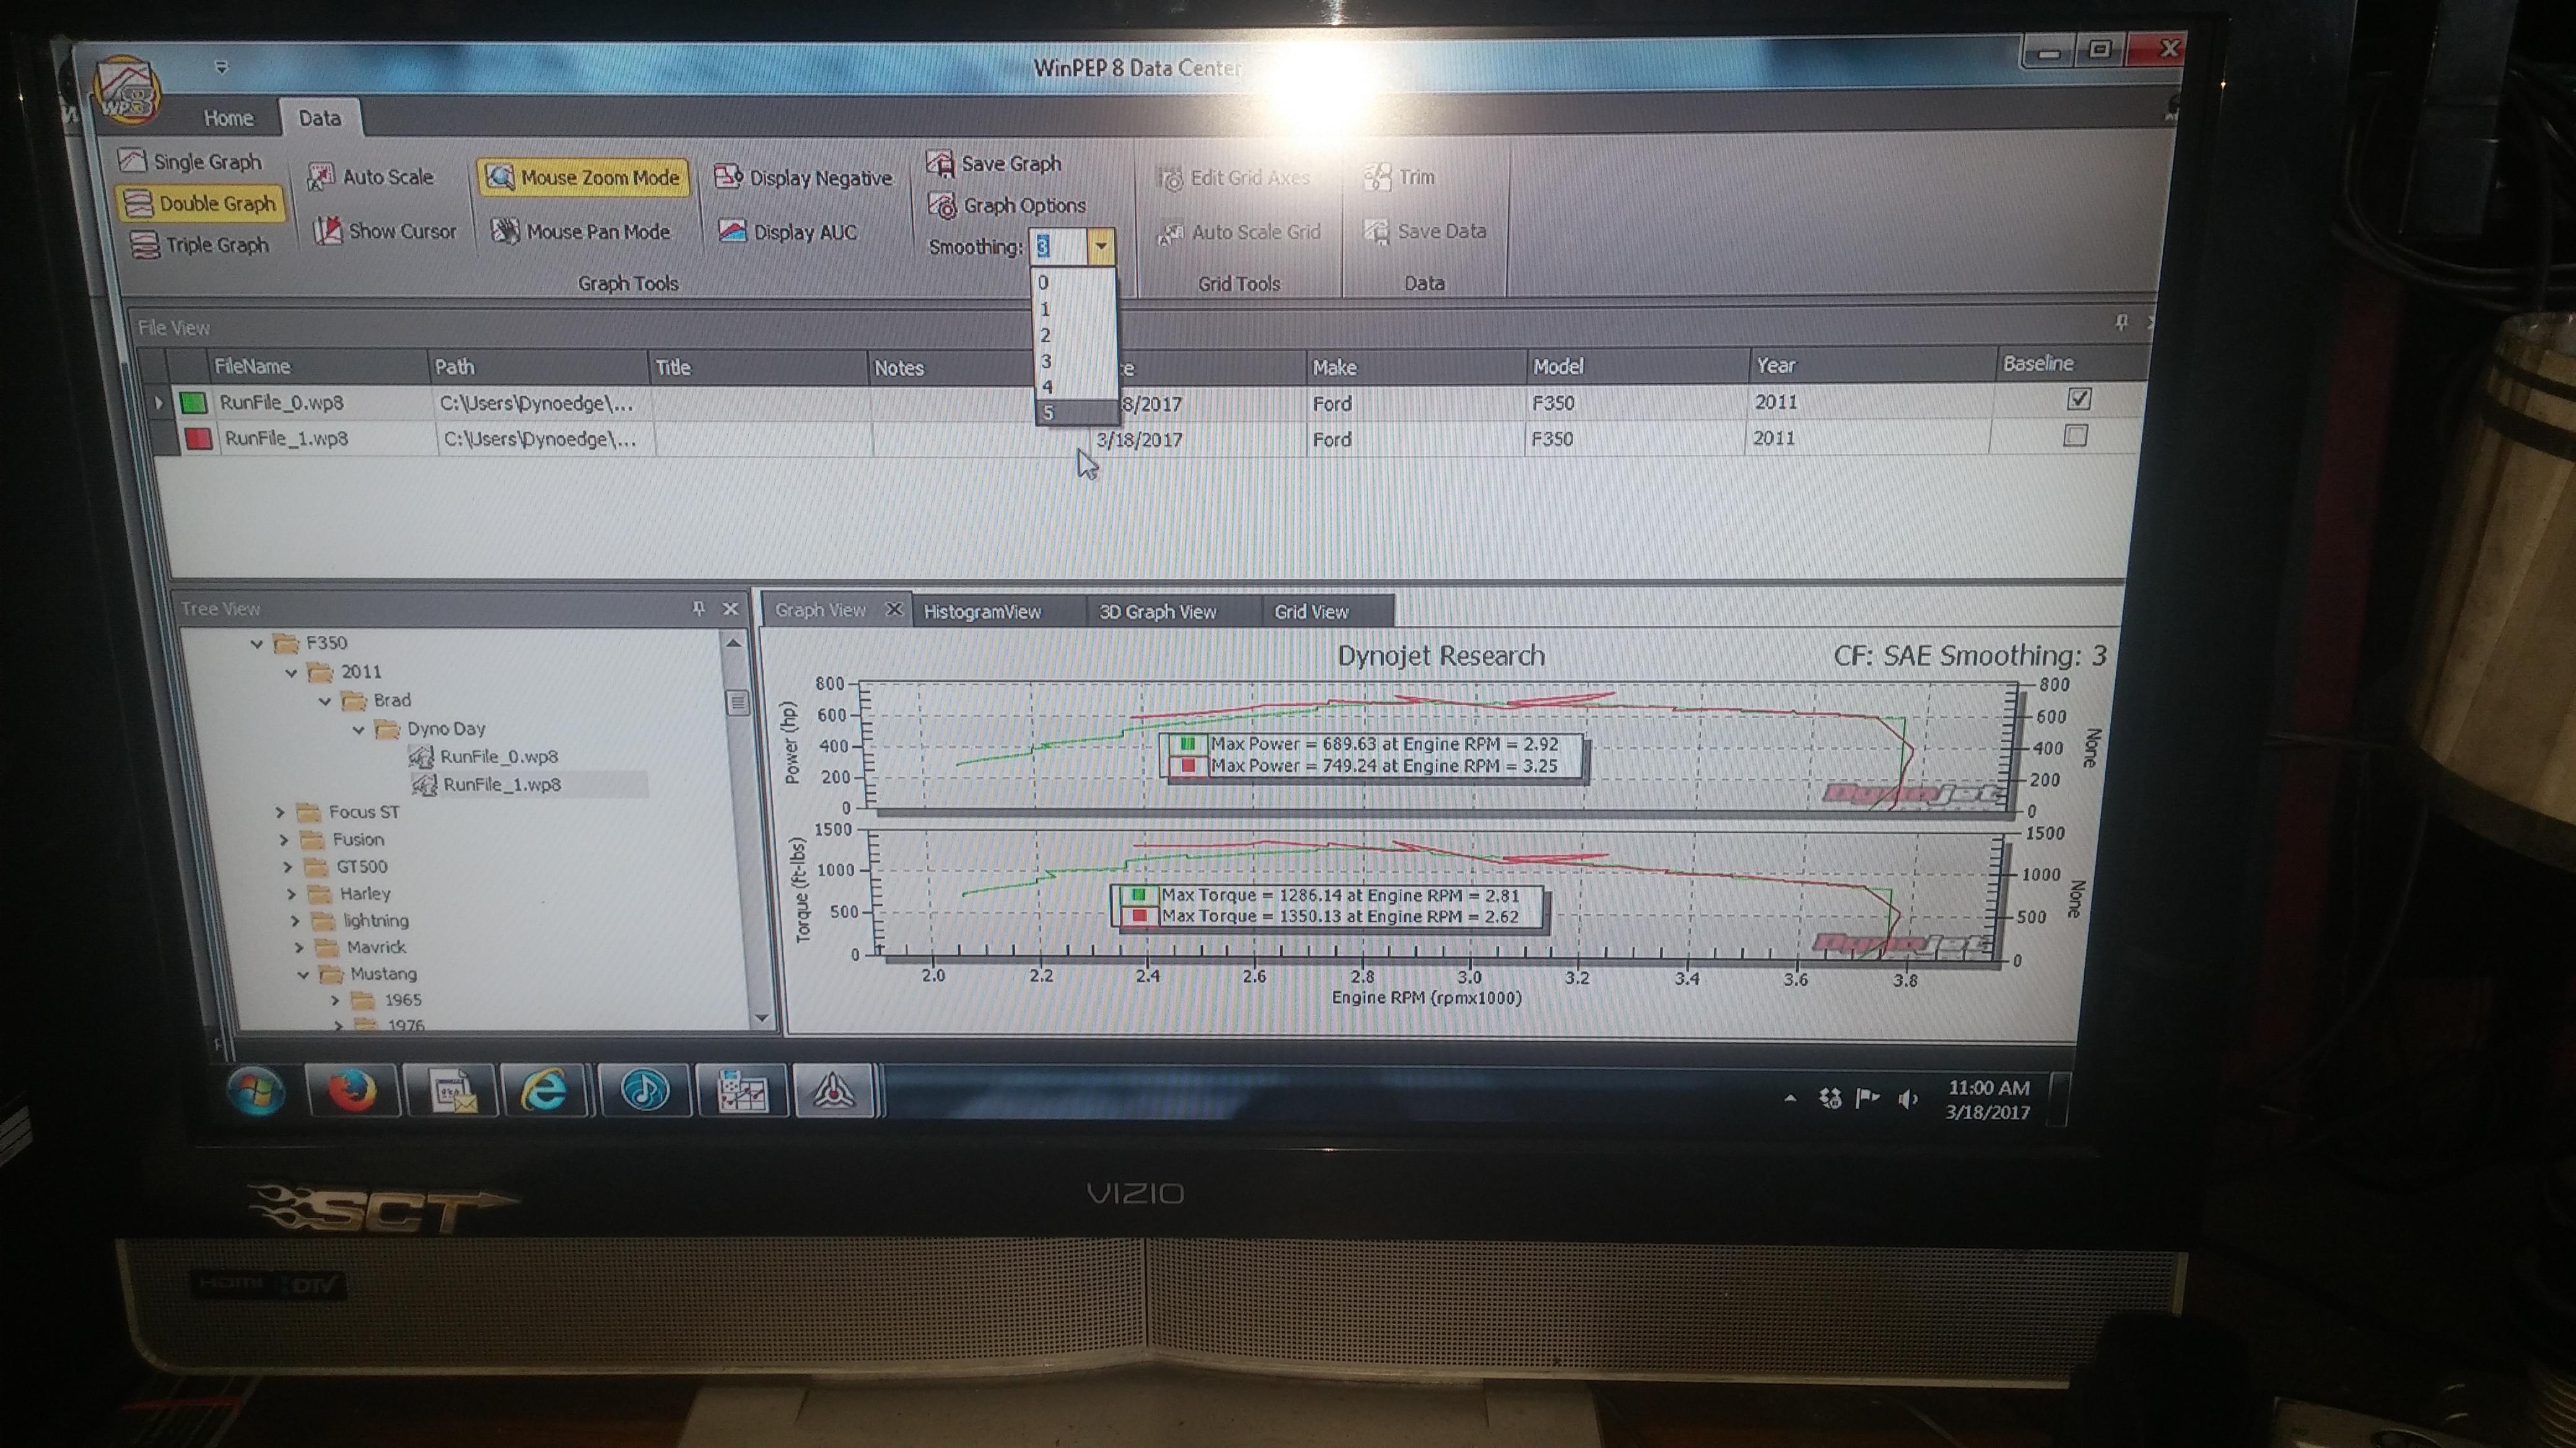Image resolution: width=2576 pixels, height=1448 pixels.
Task: Open Firefox from the taskbar
Action: (352, 1090)
